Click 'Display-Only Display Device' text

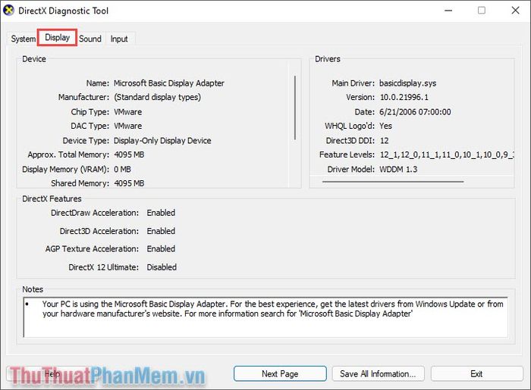coord(162,141)
